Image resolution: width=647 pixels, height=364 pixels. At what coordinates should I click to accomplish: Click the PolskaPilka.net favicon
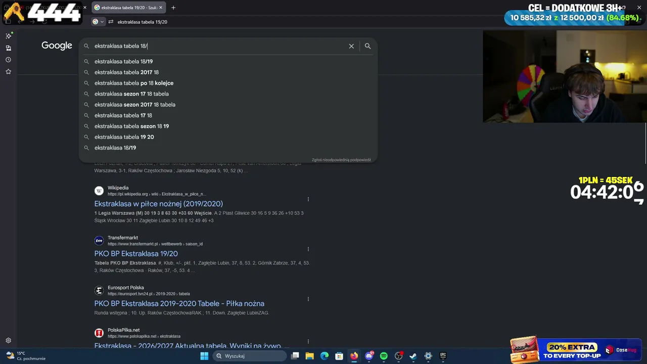tap(99, 333)
